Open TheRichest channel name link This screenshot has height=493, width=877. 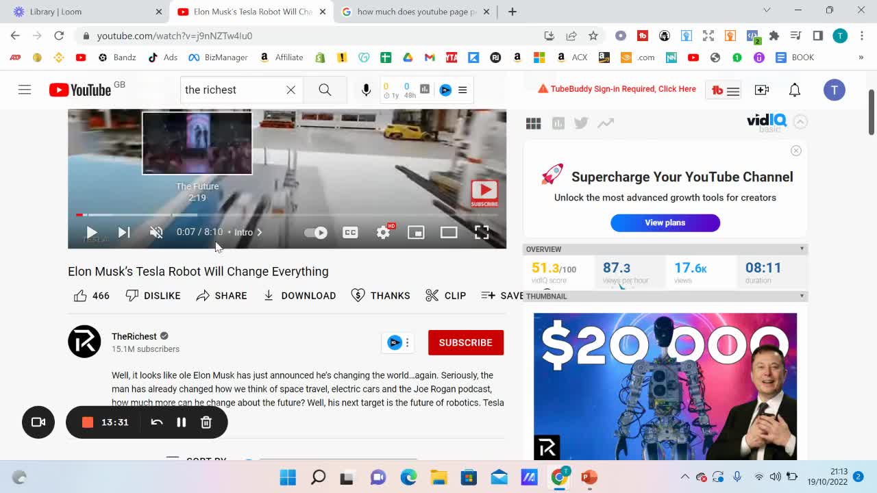pyautogui.click(x=134, y=336)
